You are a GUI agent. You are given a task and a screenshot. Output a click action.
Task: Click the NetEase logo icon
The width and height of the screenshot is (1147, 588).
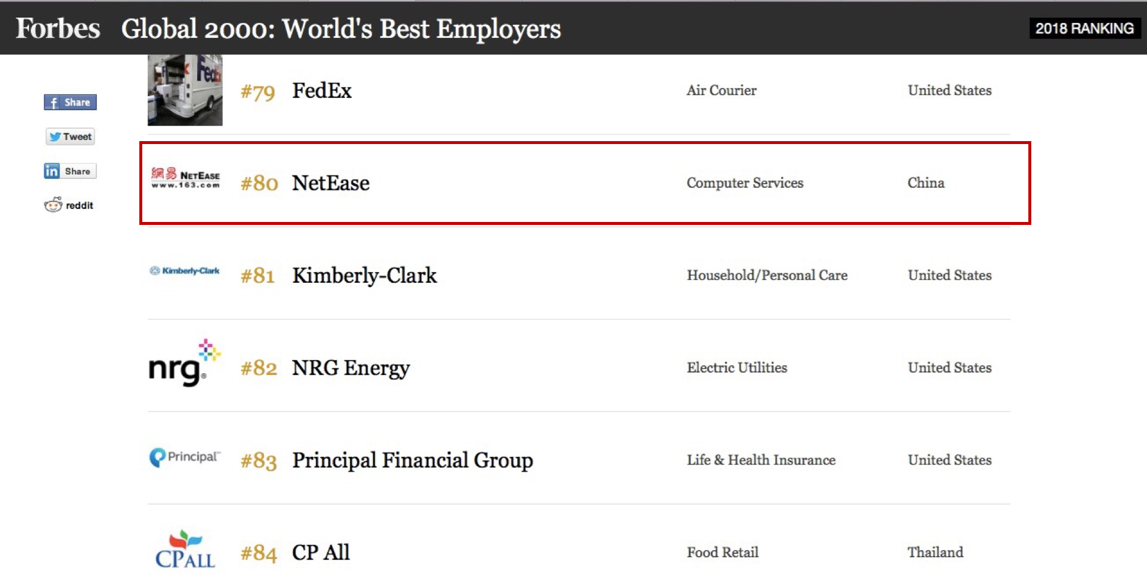(185, 177)
